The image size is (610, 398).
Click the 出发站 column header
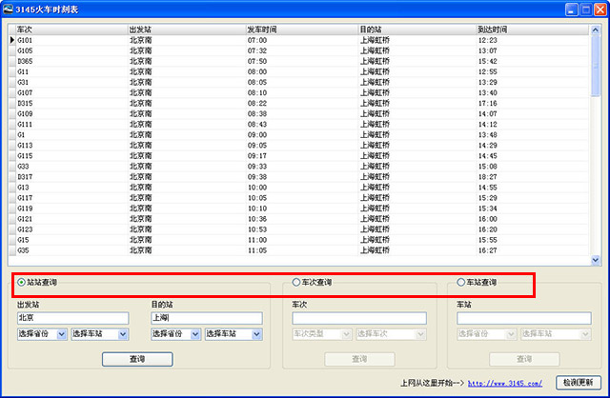coord(187,30)
